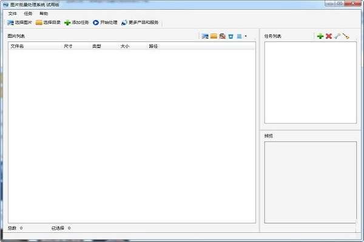This screenshot has width=364, height=242.
Task: Click the green plus 添加任务 button
Action: (x=76, y=22)
